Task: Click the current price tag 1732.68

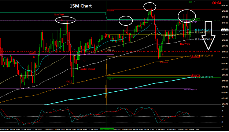Action: point(225,30)
